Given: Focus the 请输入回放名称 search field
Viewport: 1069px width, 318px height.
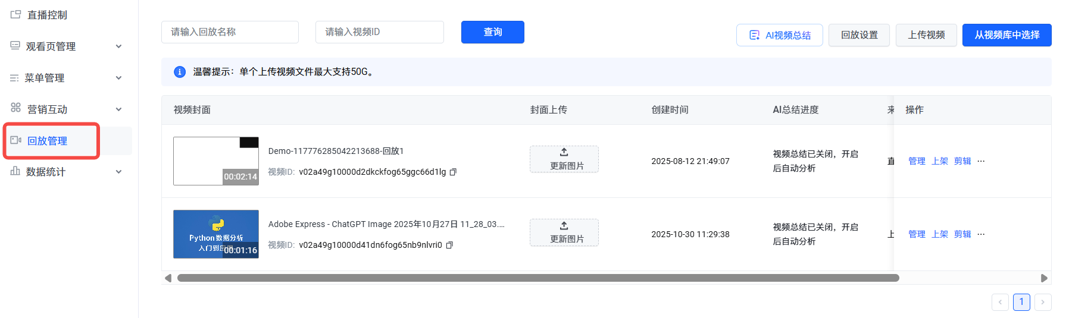Looking at the screenshot, I should (x=230, y=32).
